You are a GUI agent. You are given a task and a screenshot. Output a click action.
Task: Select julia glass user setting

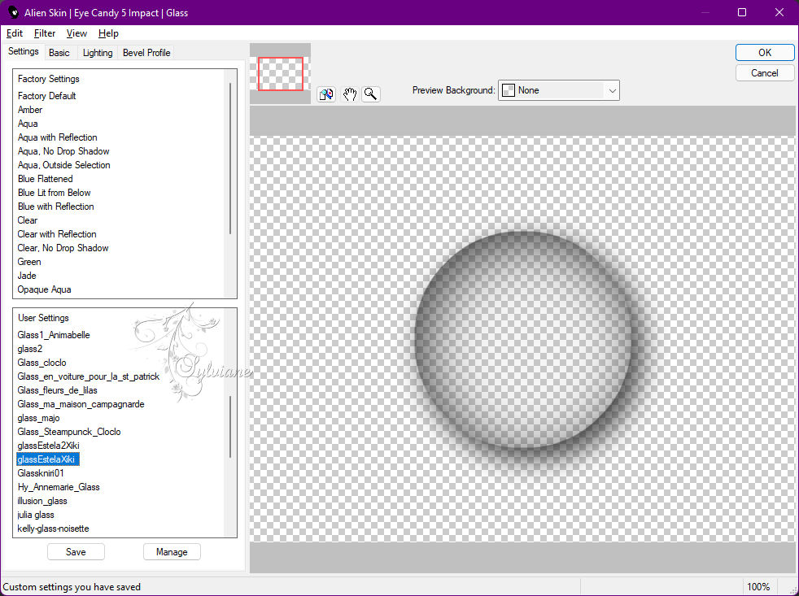36,515
